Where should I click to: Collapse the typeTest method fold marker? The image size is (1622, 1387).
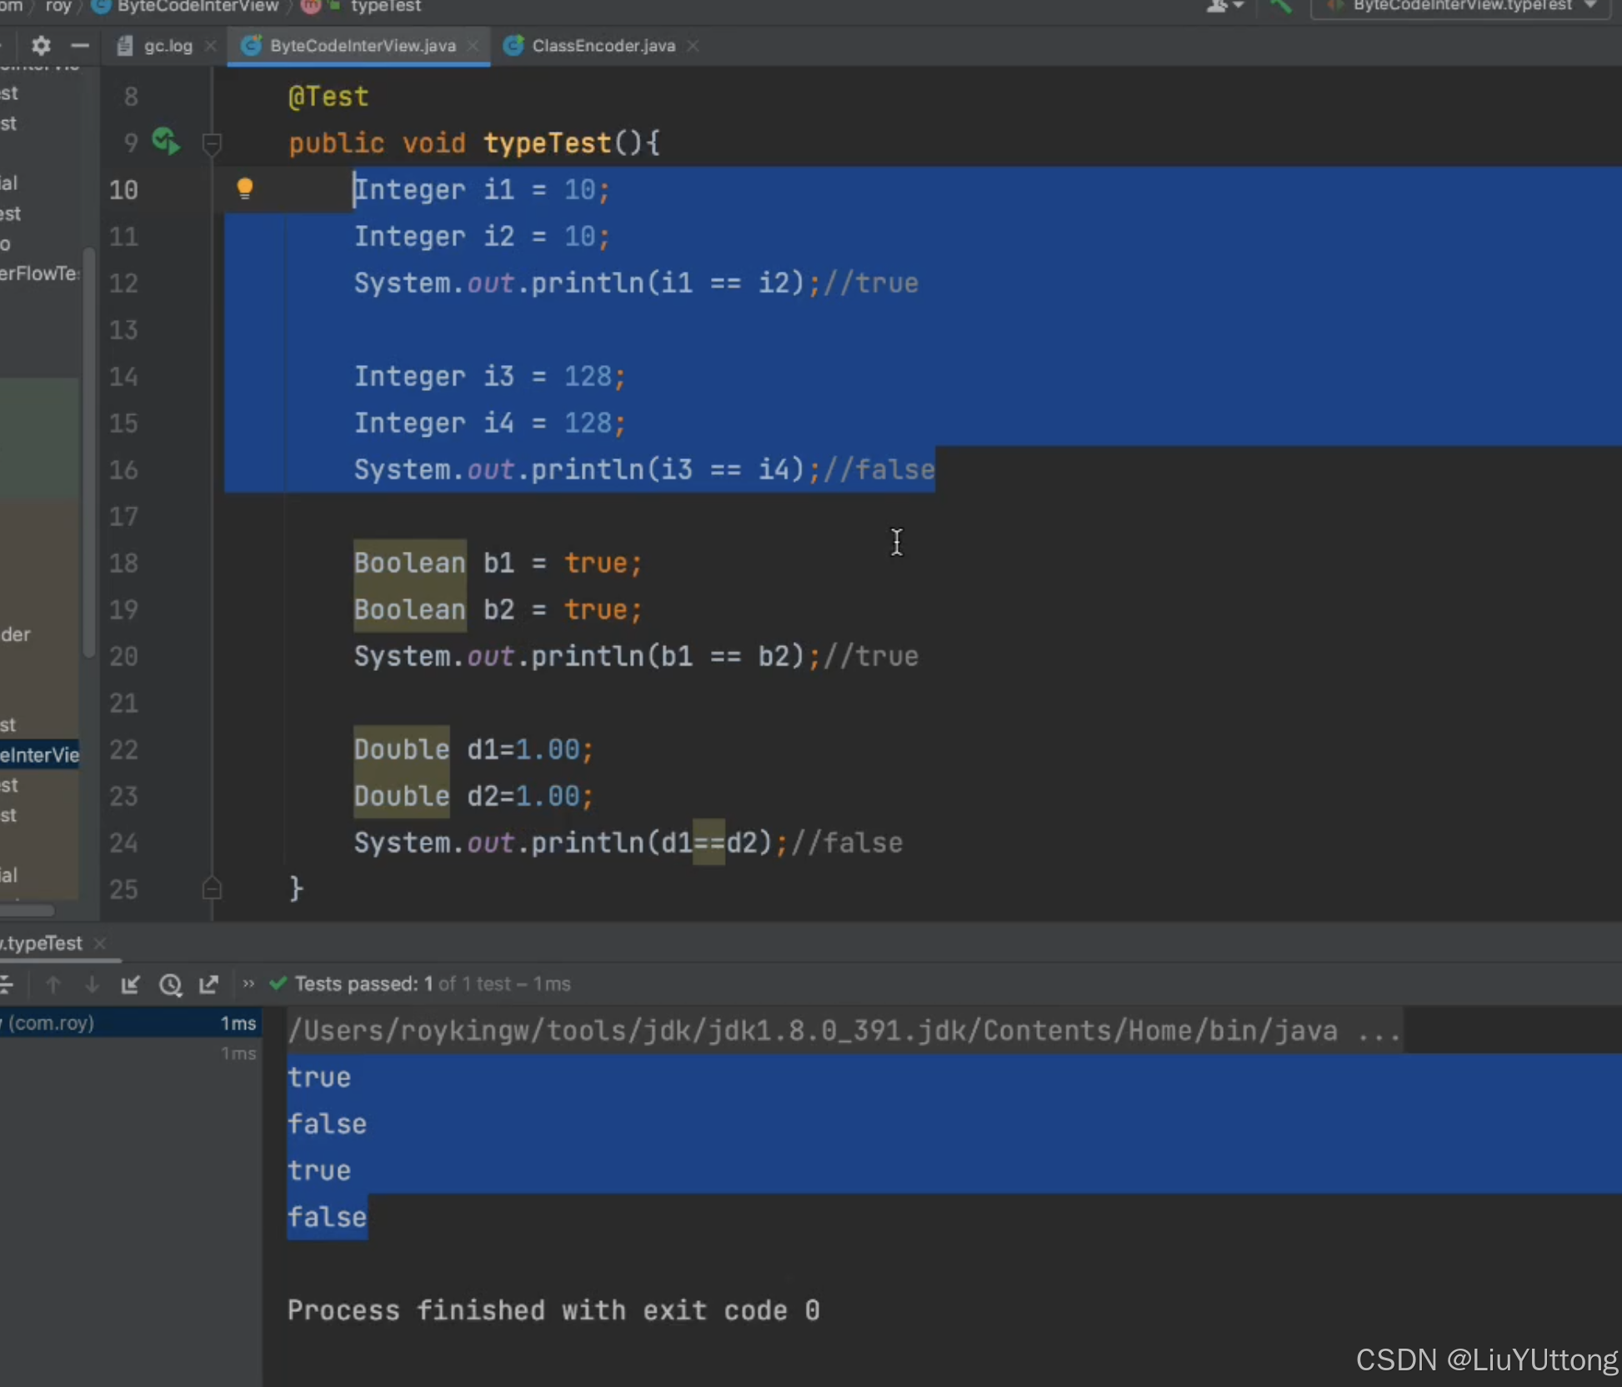[212, 145]
